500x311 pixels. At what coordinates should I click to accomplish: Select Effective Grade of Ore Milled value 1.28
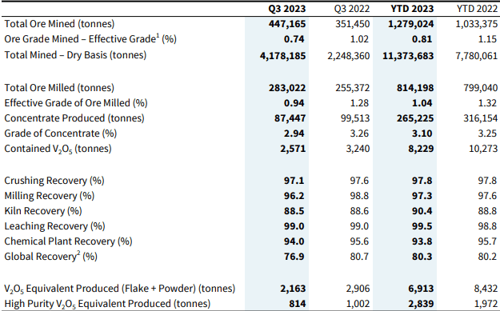point(359,103)
